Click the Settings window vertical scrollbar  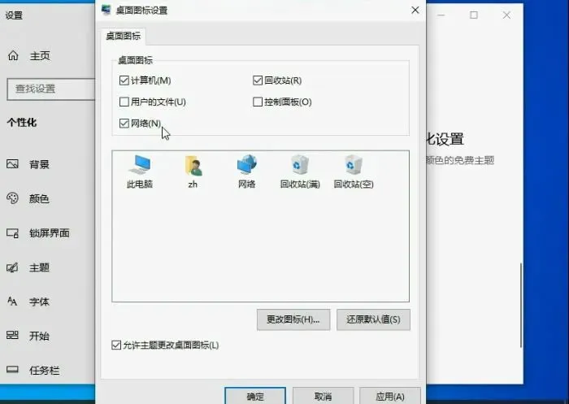(521, 305)
